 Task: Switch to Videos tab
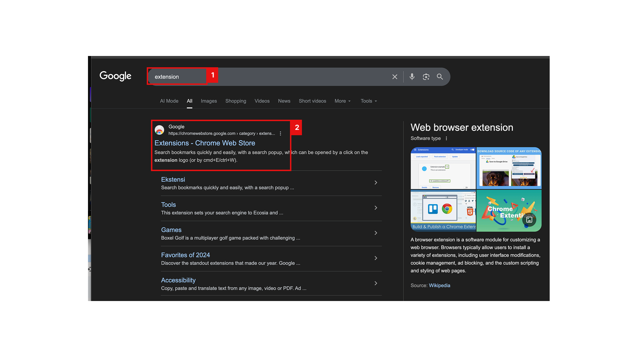coord(262,101)
